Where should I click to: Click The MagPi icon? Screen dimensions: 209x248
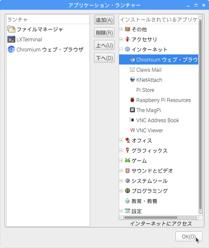(x=132, y=110)
